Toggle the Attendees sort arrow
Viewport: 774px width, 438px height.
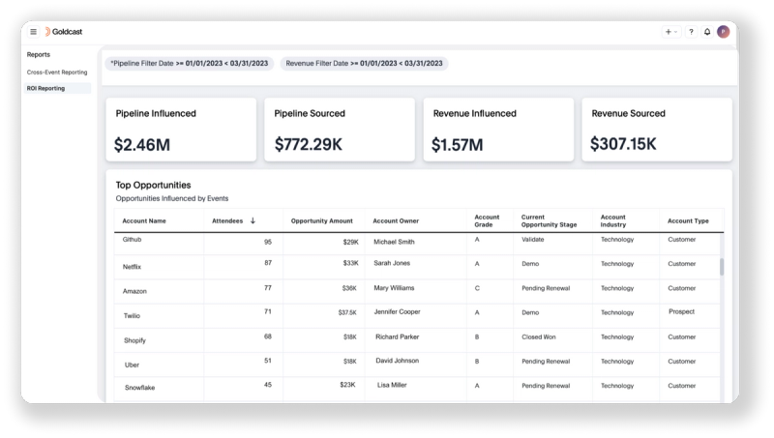point(253,220)
